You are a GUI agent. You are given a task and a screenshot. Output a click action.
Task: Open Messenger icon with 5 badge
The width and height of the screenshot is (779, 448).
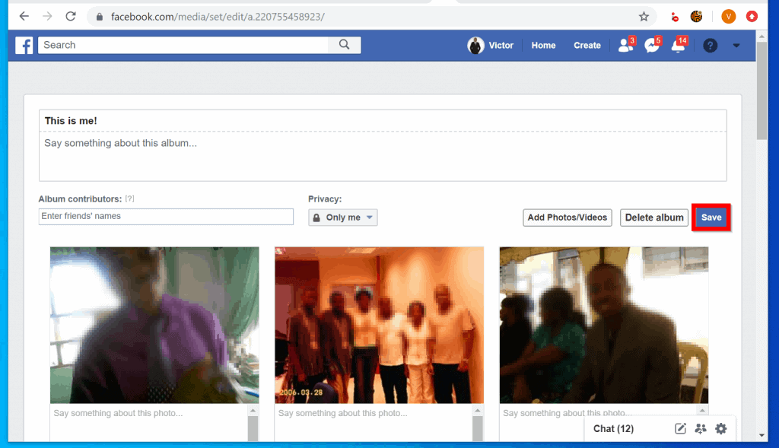coord(652,45)
